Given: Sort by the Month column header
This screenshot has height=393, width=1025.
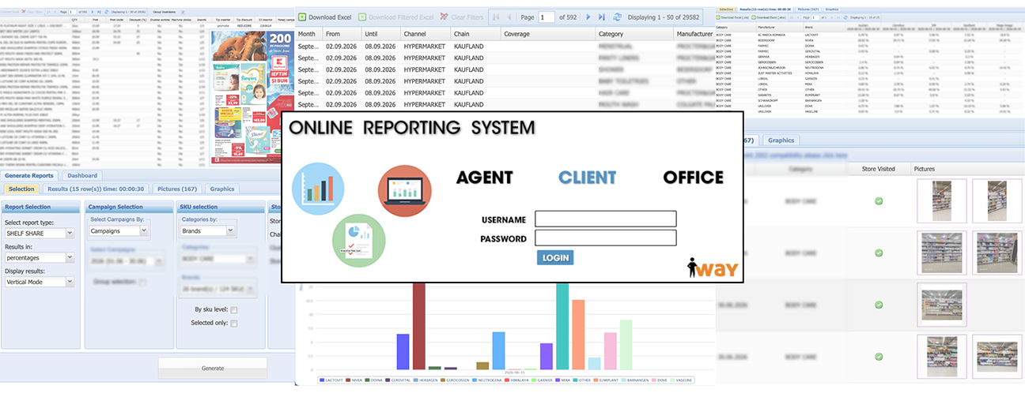Looking at the screenshot, I should 307,34.
